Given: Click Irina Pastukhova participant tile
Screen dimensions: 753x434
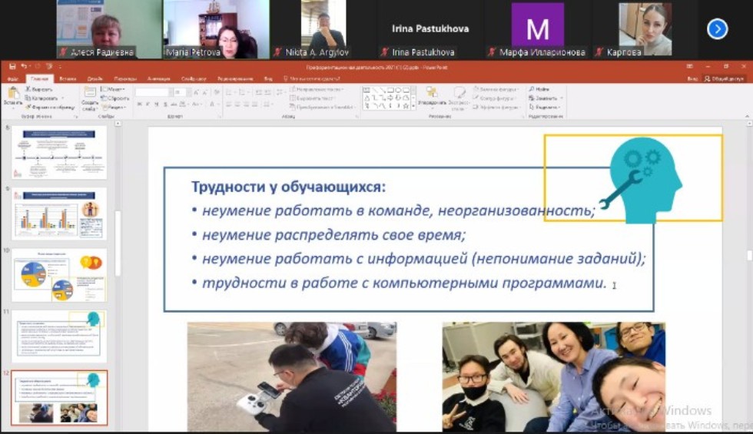Looking at the screenshot, I should (x=430, y=29).
